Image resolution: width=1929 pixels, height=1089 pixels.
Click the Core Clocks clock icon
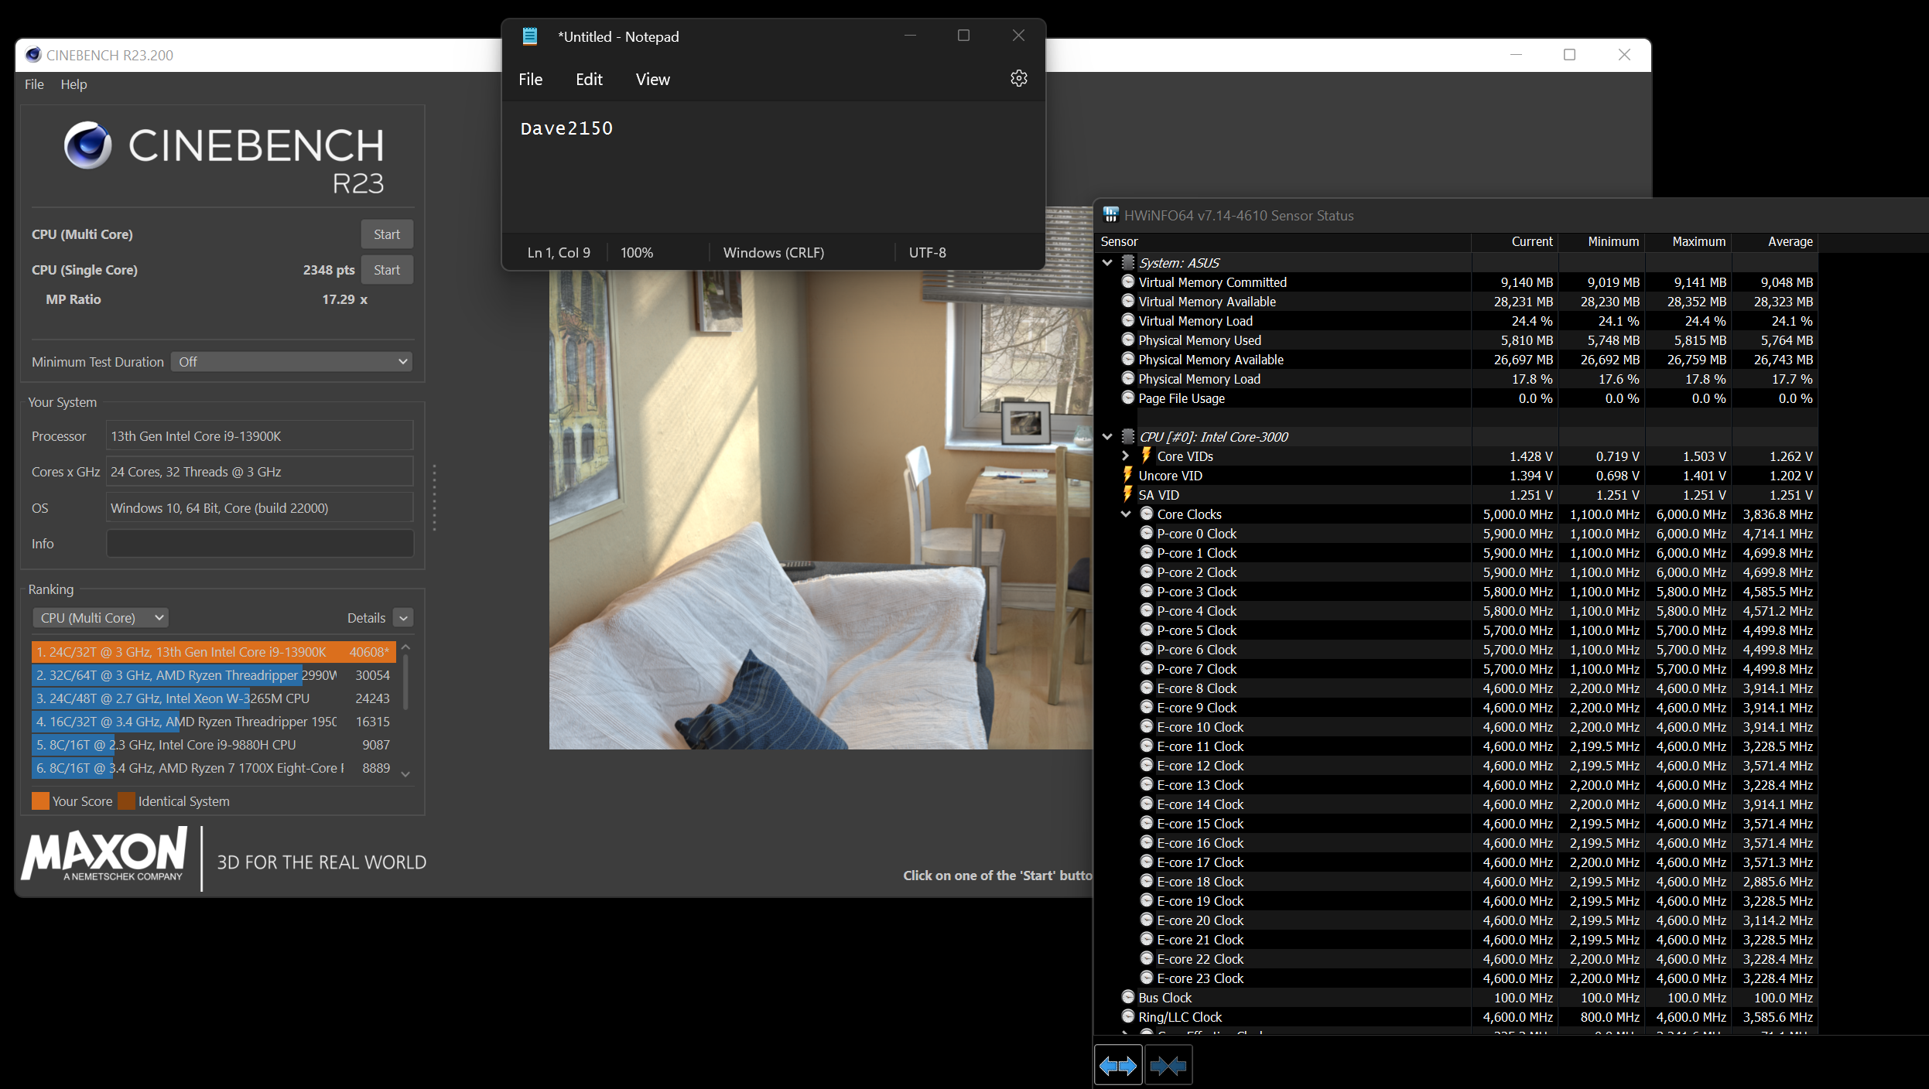point(1147,514)
